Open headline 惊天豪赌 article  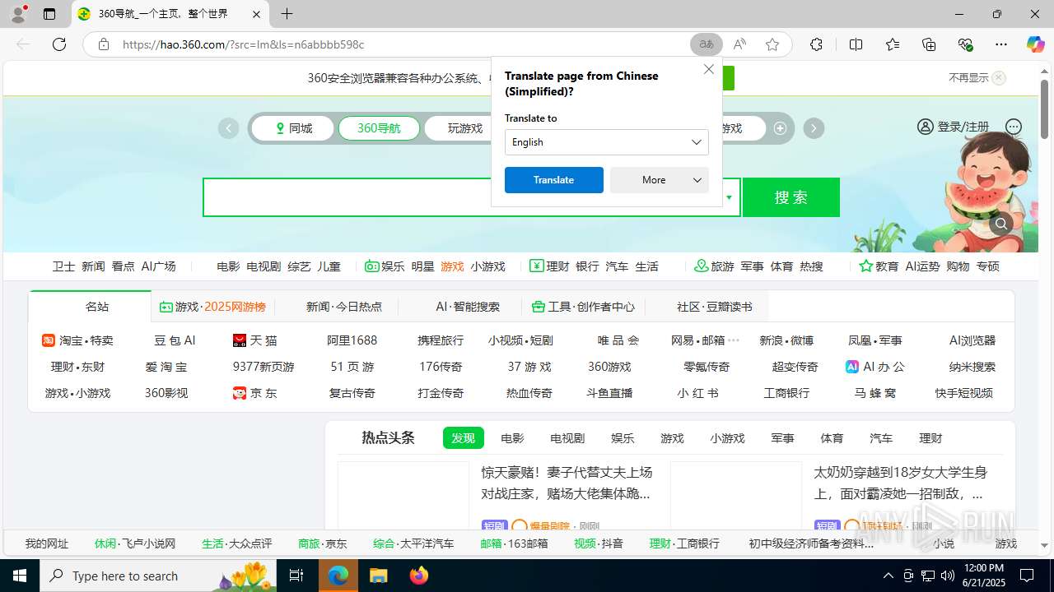click(567, 483)
